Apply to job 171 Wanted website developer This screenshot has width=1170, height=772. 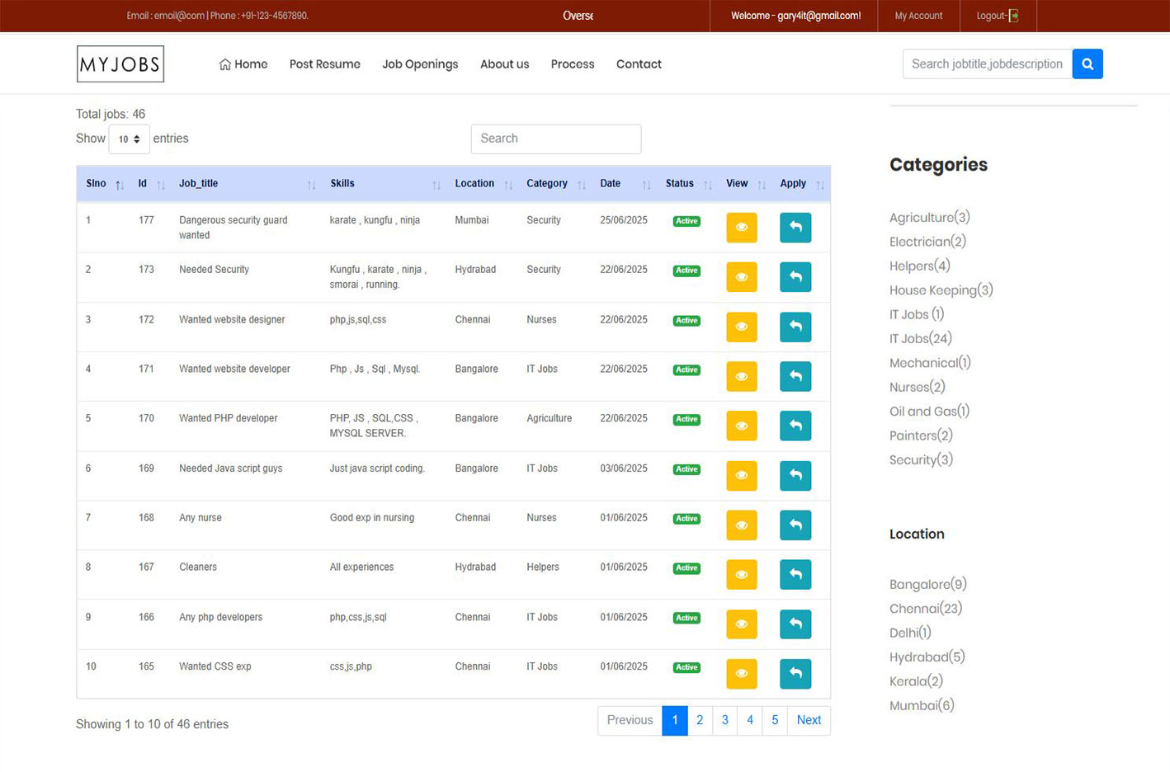coord(795,376)
